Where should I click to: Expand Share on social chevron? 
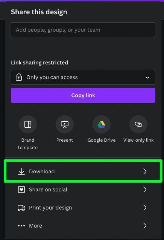tap(145, 190)
